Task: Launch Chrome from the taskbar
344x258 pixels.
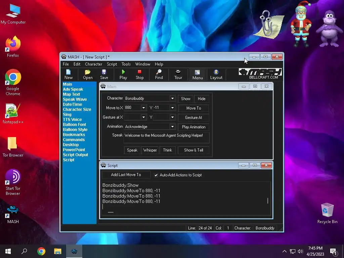Action: (x=41, y=251)
